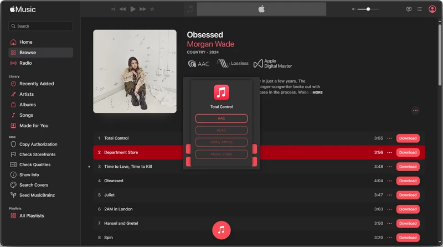443x247 pixels.
Task: Open Made for You section
Action: (x=40, y=126)
